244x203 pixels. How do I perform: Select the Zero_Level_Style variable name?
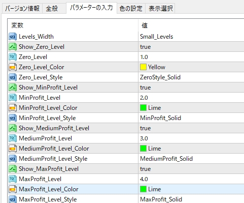pos(41,77)
